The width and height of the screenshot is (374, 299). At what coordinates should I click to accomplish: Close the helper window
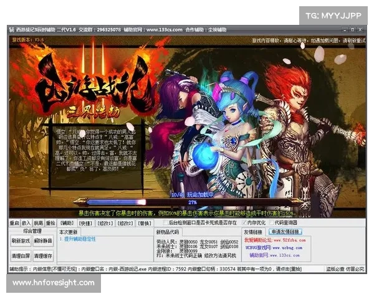coord(360,30)
